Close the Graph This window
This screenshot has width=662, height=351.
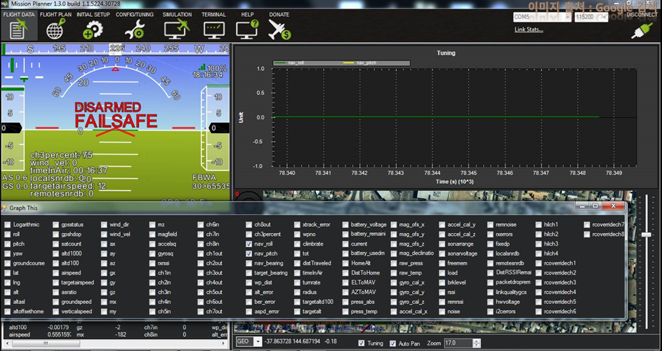[613, 206]
